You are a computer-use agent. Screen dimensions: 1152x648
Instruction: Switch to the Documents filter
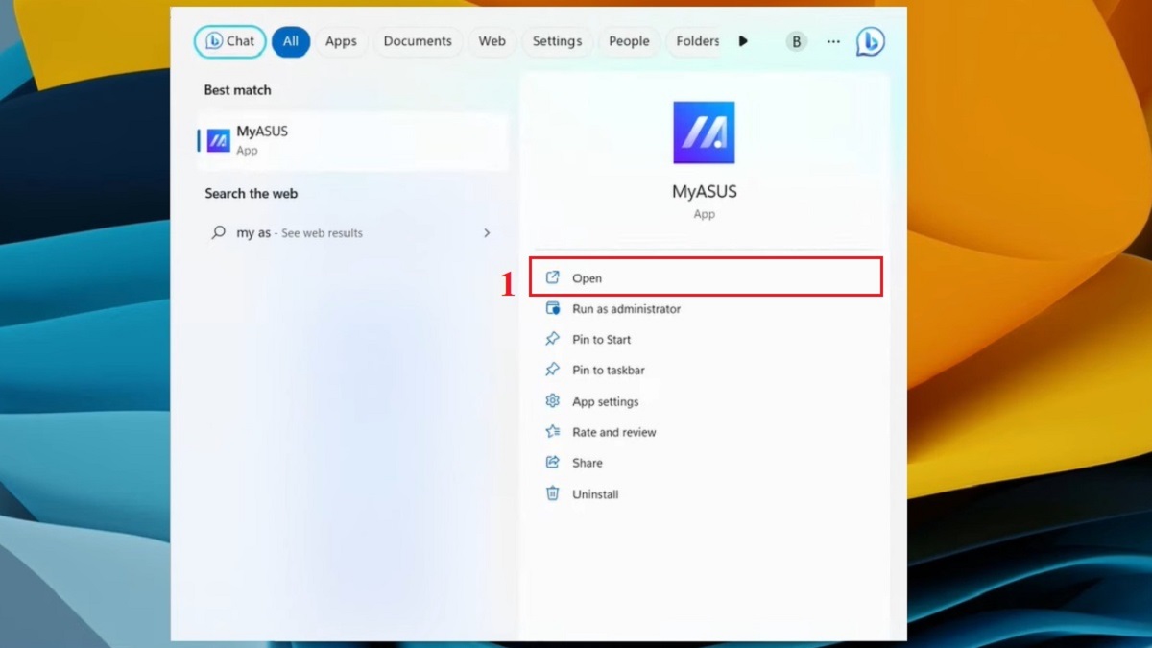418,41
